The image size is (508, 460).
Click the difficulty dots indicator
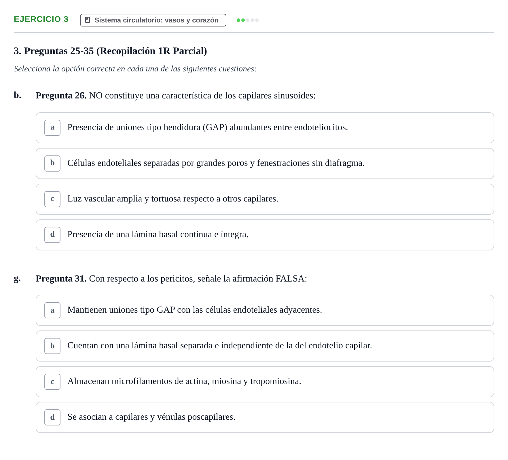tap(247, 20)
